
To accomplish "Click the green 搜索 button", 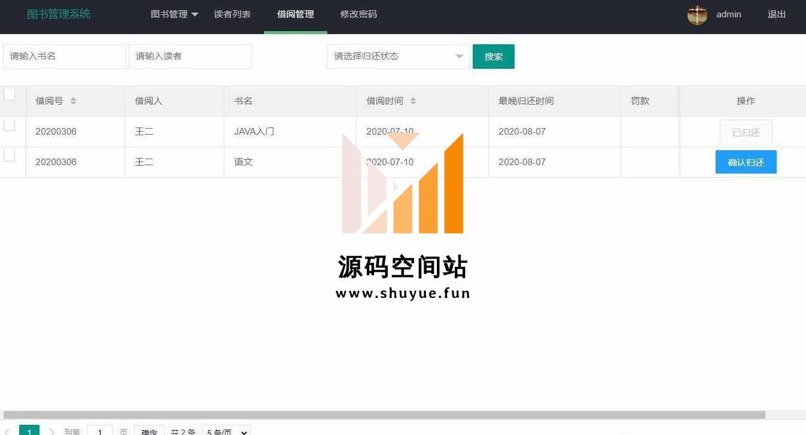I will (x=494, y=56).
